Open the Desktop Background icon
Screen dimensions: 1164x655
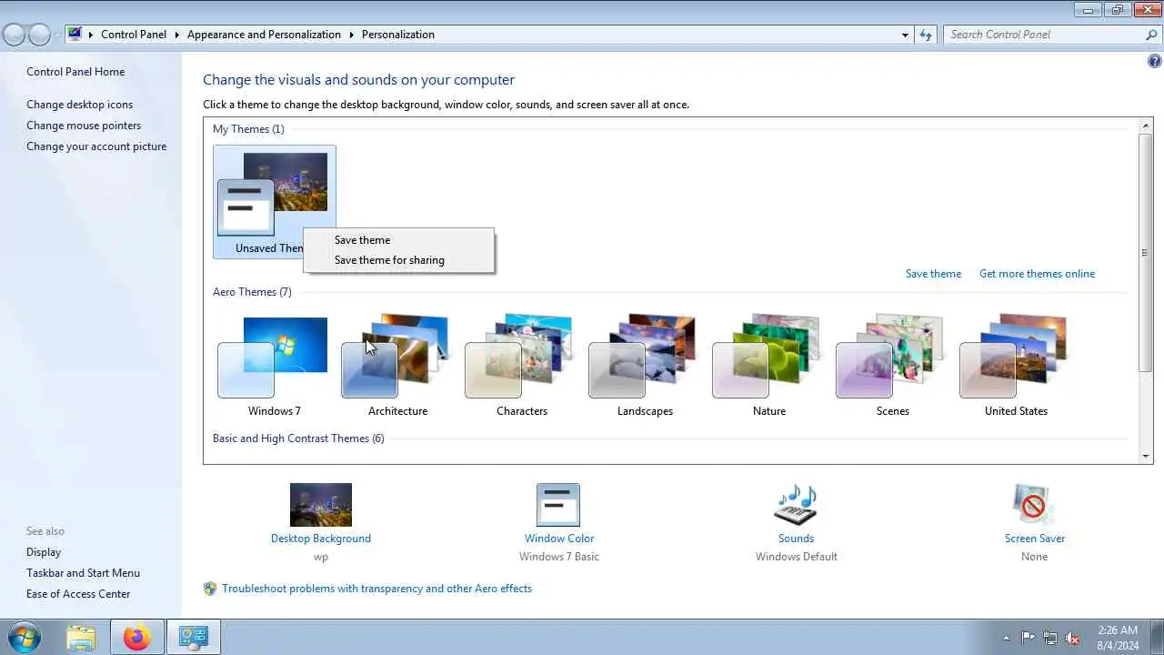(x=320, y=505)
